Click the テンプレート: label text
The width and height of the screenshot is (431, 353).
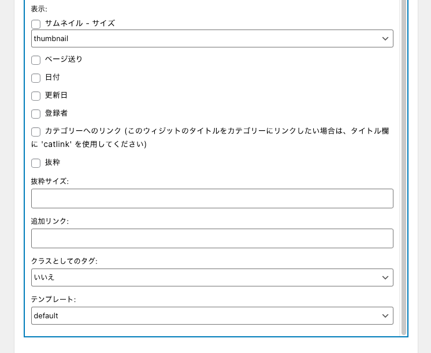pyautogui.click(x=53, y=300)
